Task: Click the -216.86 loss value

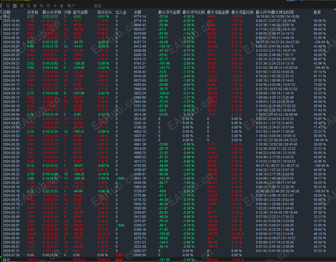Action: [79, 68]
